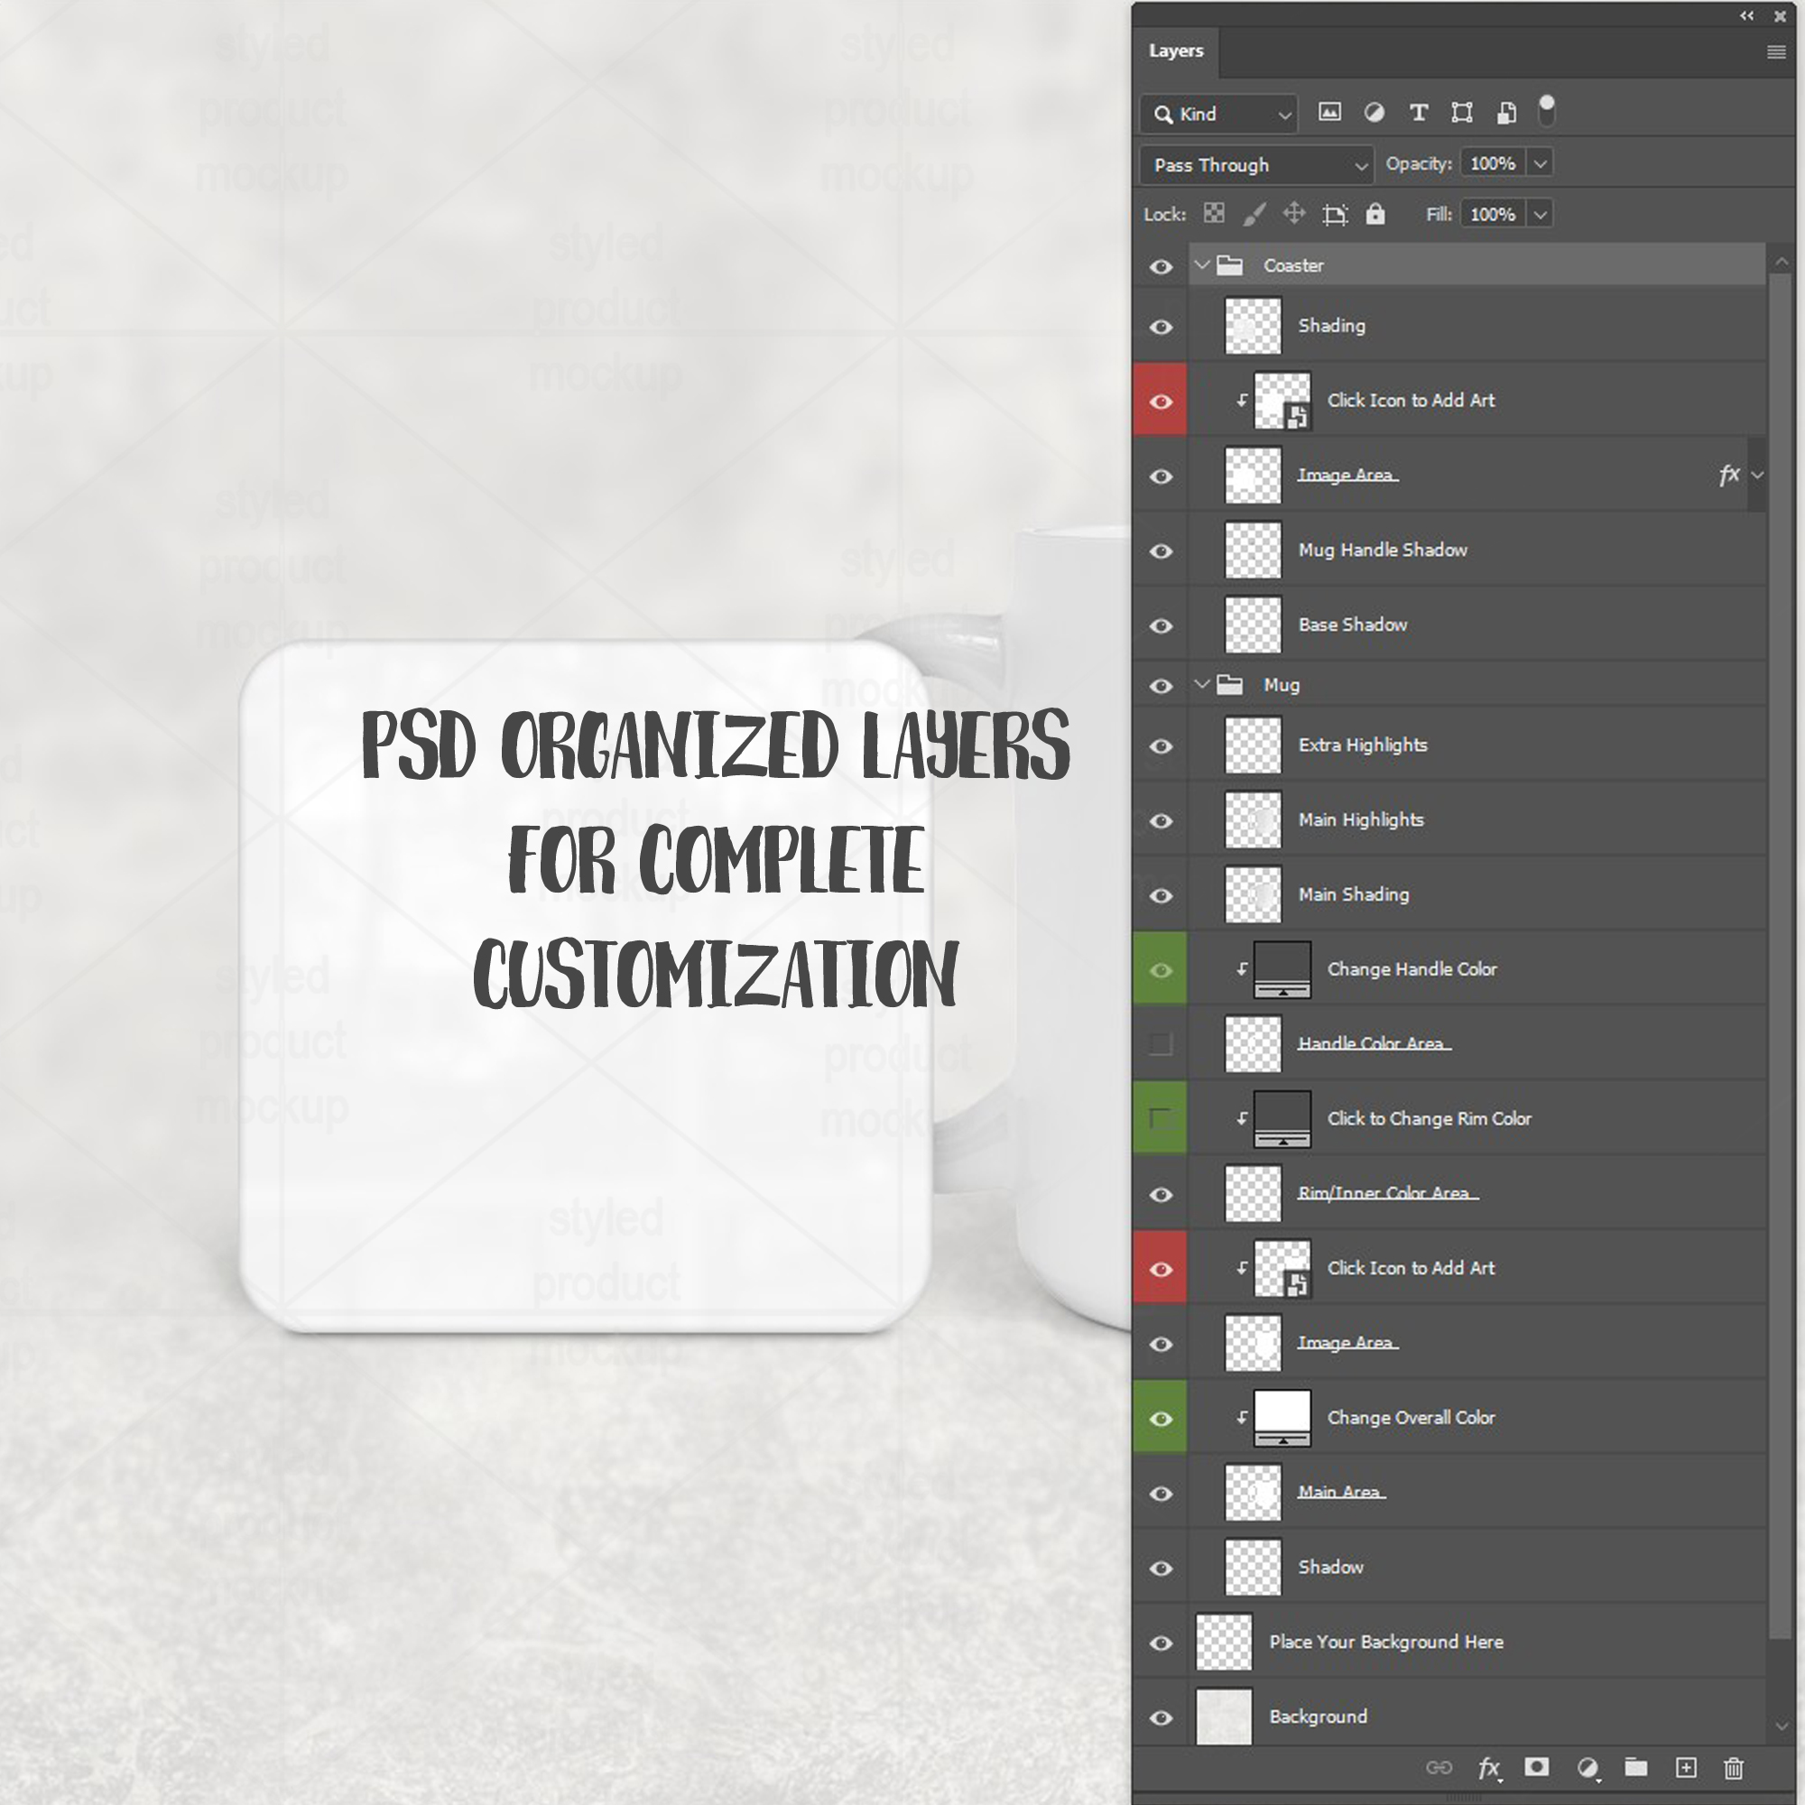The width and height of the screenshot is (1805, 1805).
Task: Select the Layers panel tab
Action: click(x=1175, y=51)
